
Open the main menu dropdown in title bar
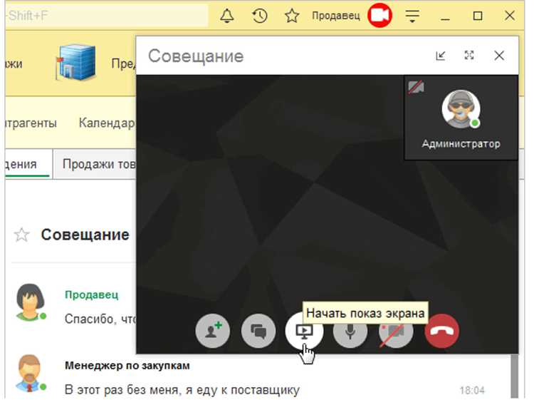412,16
